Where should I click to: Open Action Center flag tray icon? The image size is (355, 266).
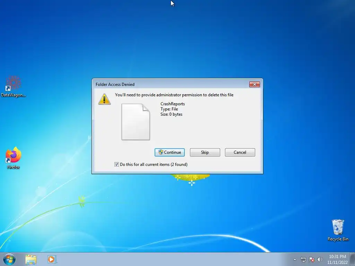312,259
